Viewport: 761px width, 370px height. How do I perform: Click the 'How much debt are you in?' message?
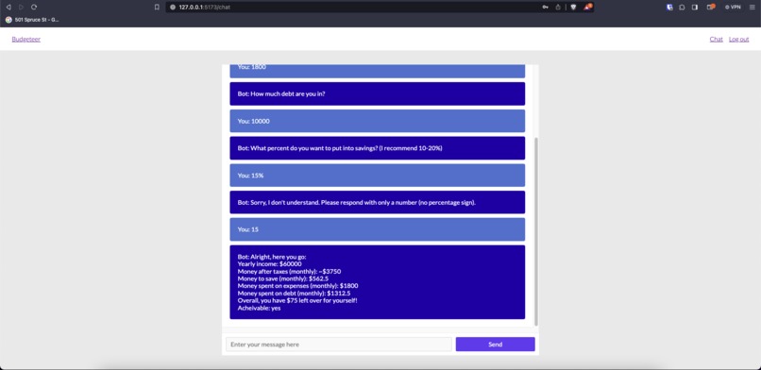(x=377, y=93)
